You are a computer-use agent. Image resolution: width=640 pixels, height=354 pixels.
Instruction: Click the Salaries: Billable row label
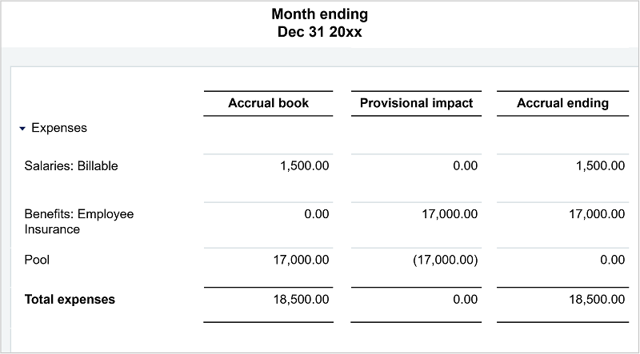coord(71,166)
